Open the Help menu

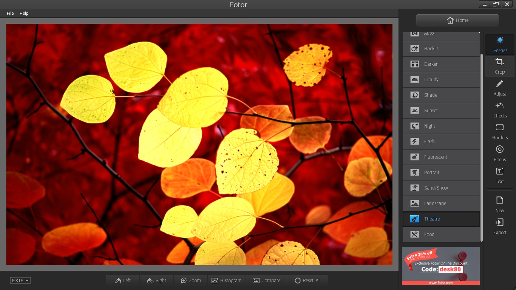pyautogui.click(x=24, y=13)
